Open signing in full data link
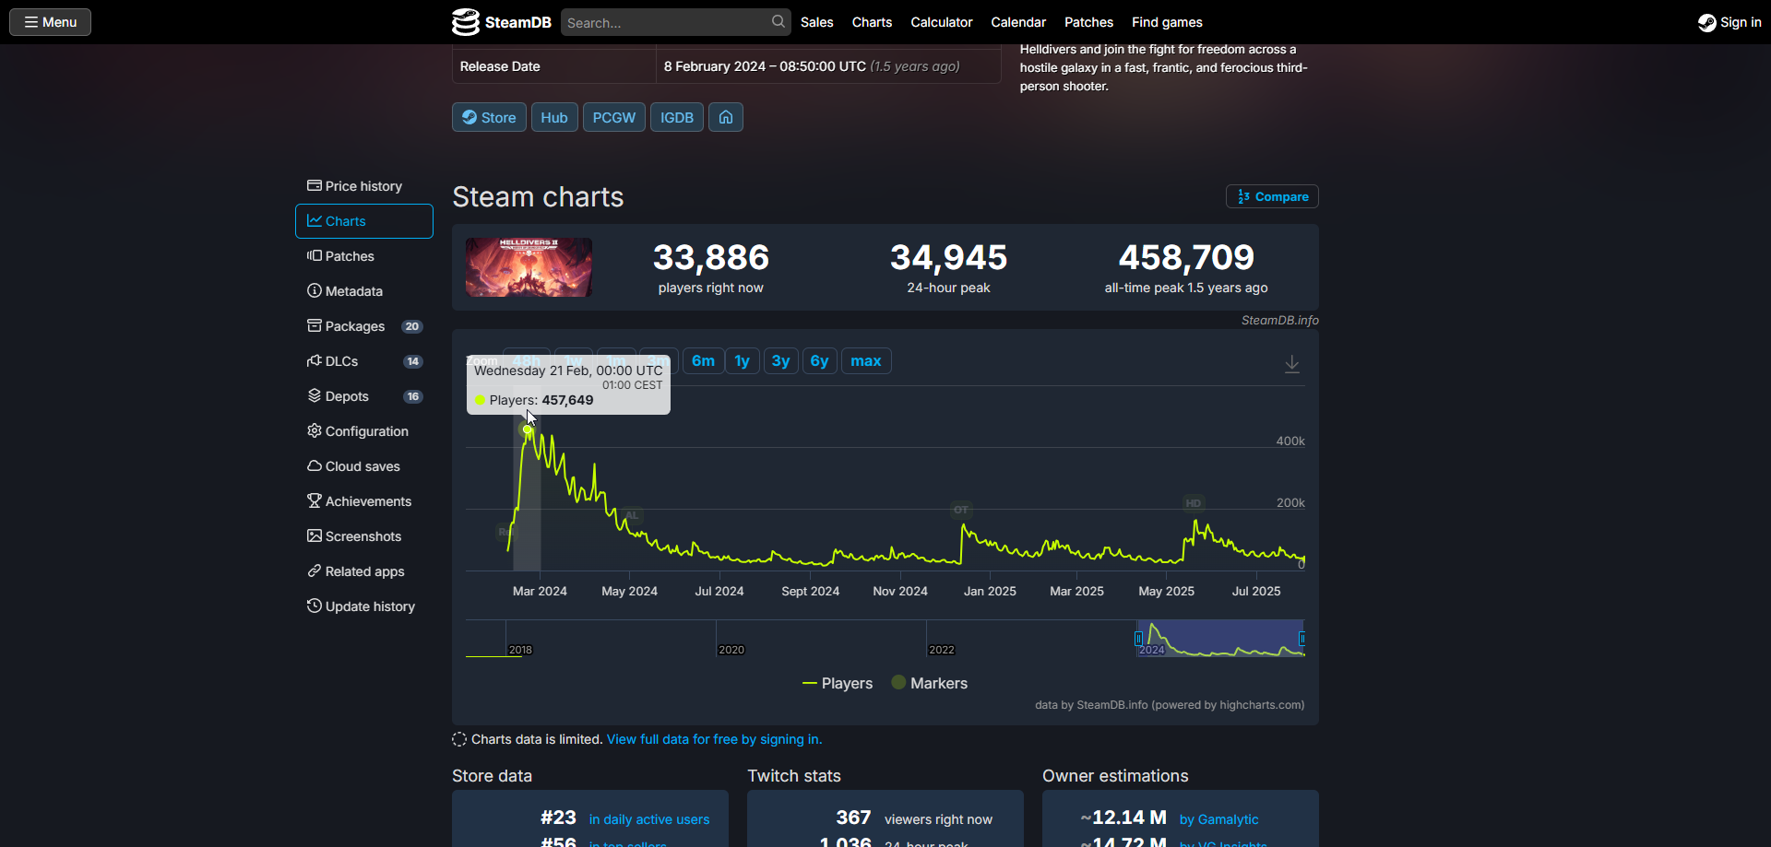This screenshot has height=847, width=1771. [x=714, y=739]
